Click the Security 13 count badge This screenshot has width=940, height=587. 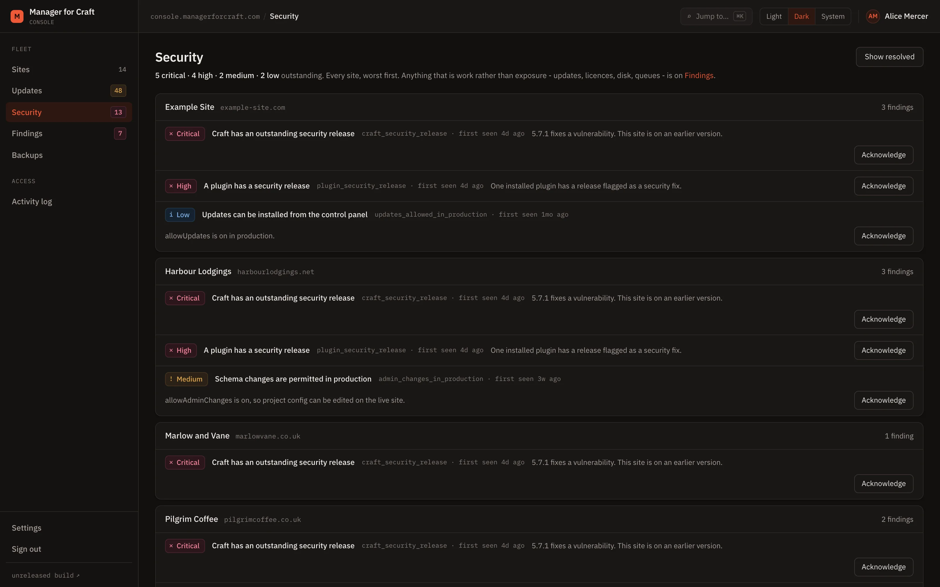click(118, 112)
